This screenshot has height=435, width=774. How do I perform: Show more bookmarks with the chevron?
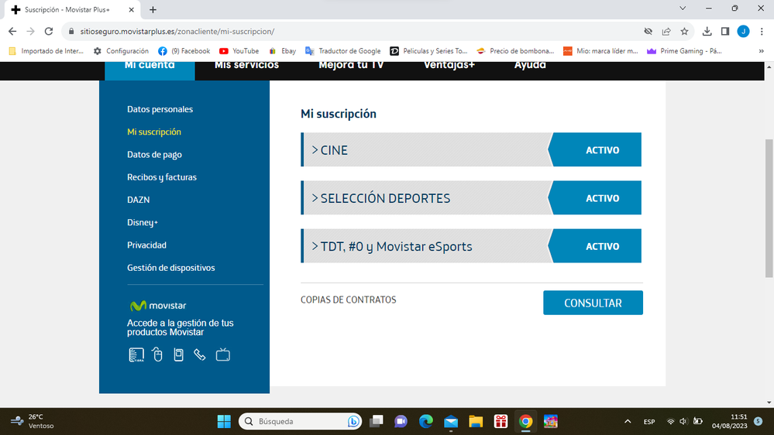[761, 51]
